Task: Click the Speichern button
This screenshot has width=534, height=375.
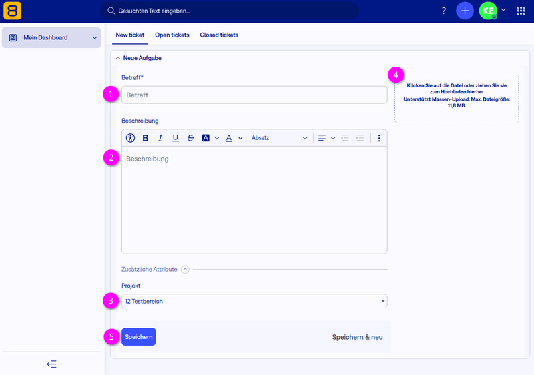Action: [x=139, y=337]
